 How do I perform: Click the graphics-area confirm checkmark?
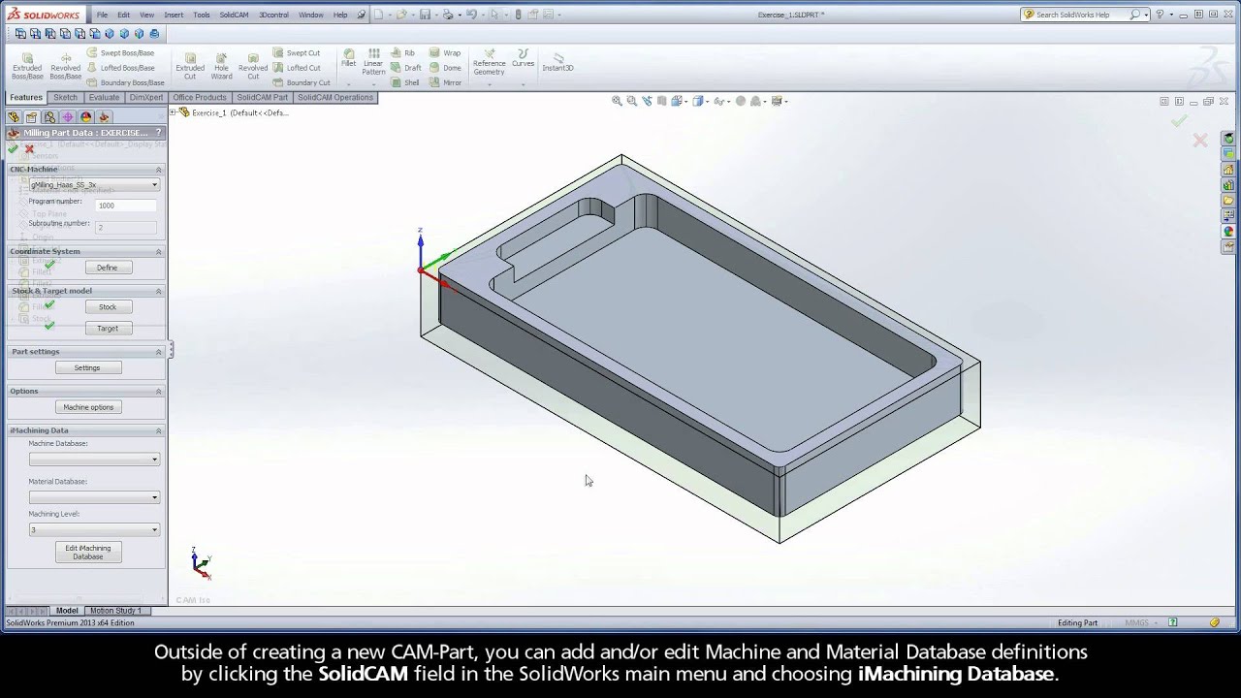point(1179,121)
